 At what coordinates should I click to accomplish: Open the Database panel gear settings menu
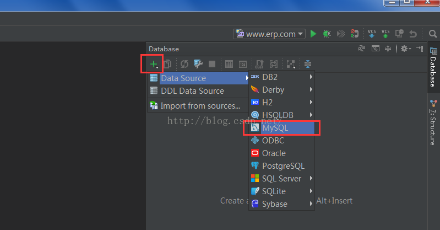click(x=406, y=49)
